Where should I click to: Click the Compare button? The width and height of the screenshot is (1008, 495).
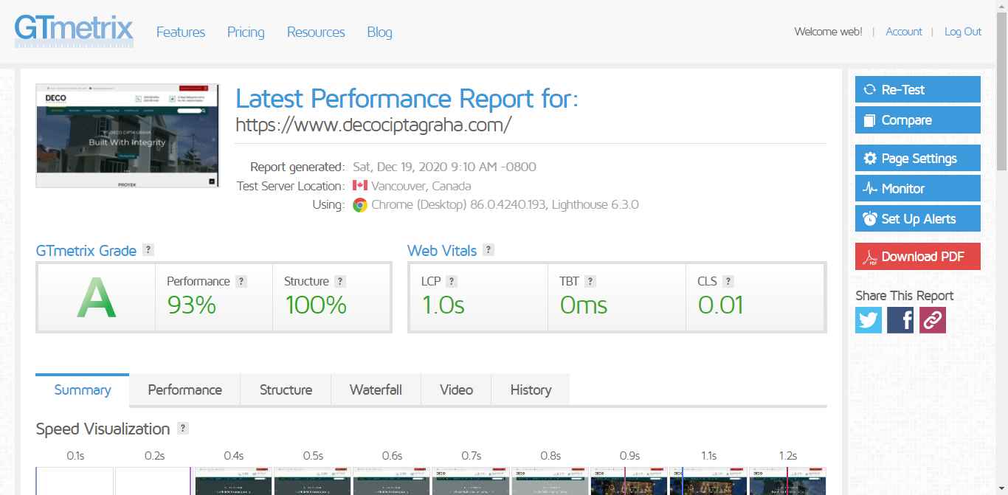[x=918, y=120]
